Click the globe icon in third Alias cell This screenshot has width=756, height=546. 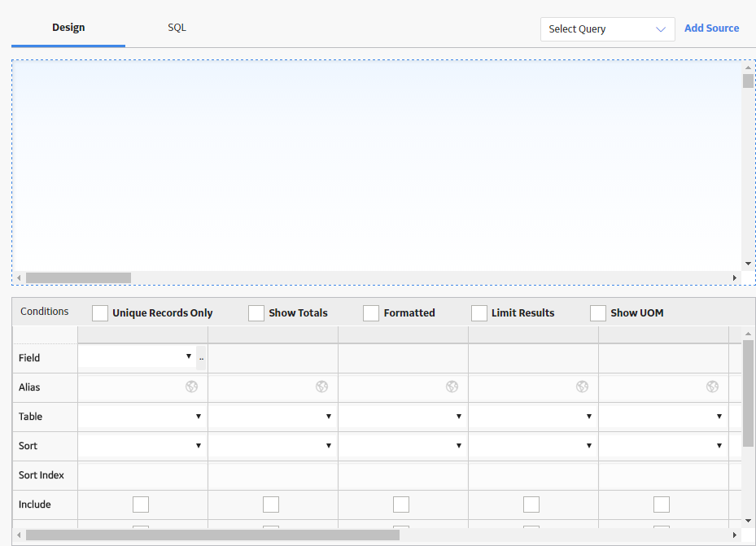(x=452, y=387)
